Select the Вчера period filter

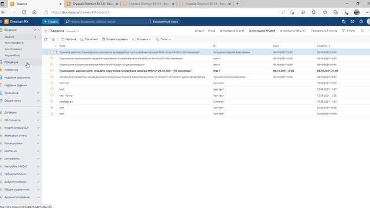[212, 31]
